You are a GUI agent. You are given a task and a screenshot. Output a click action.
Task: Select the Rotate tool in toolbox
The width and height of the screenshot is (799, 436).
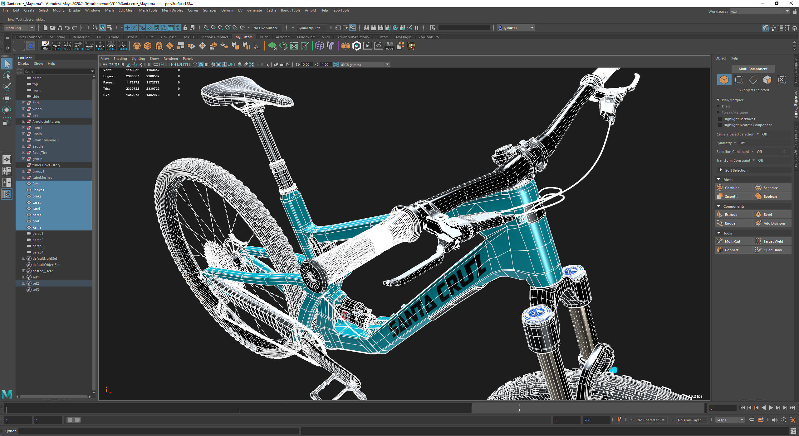pos(7,110)
